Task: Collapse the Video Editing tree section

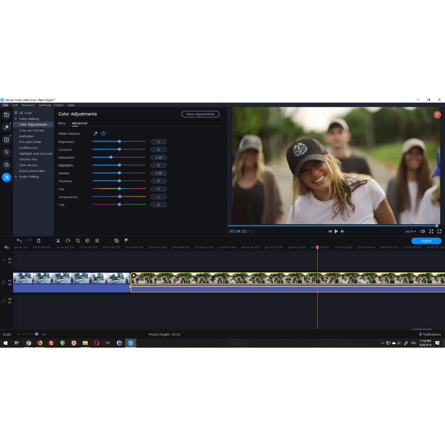Action: pyautogui.click(x=16, y=119)
